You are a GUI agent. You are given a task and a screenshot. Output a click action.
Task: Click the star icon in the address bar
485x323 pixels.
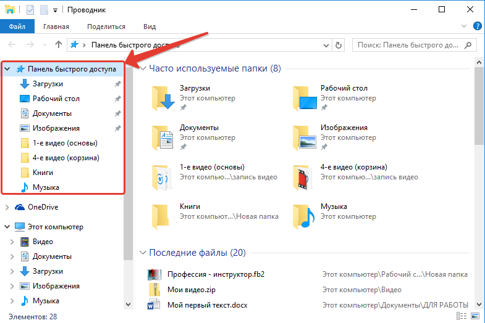(x=74, y=45)
